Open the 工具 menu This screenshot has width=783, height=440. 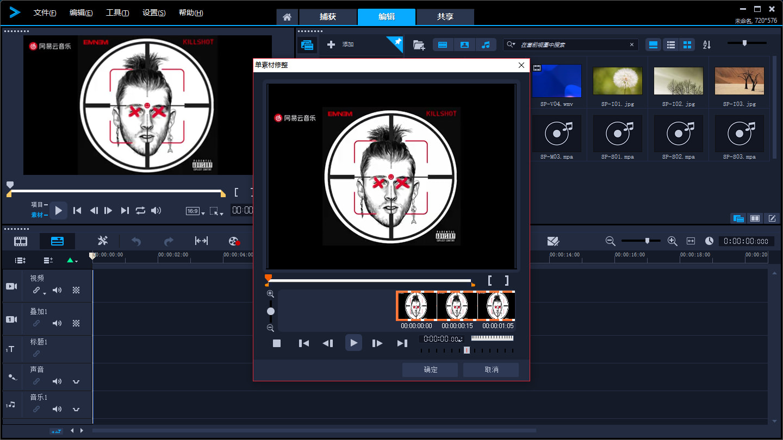click(x=117, y=12)
